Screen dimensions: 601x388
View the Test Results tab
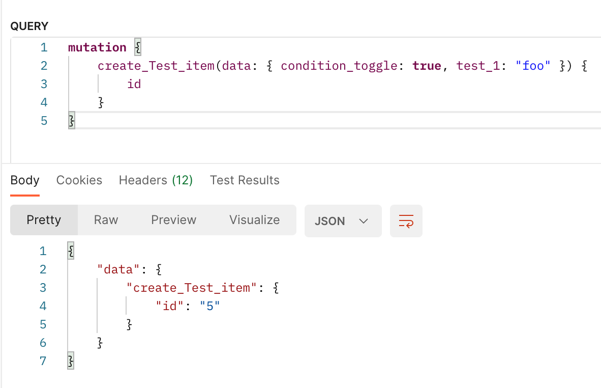point(245,180)
